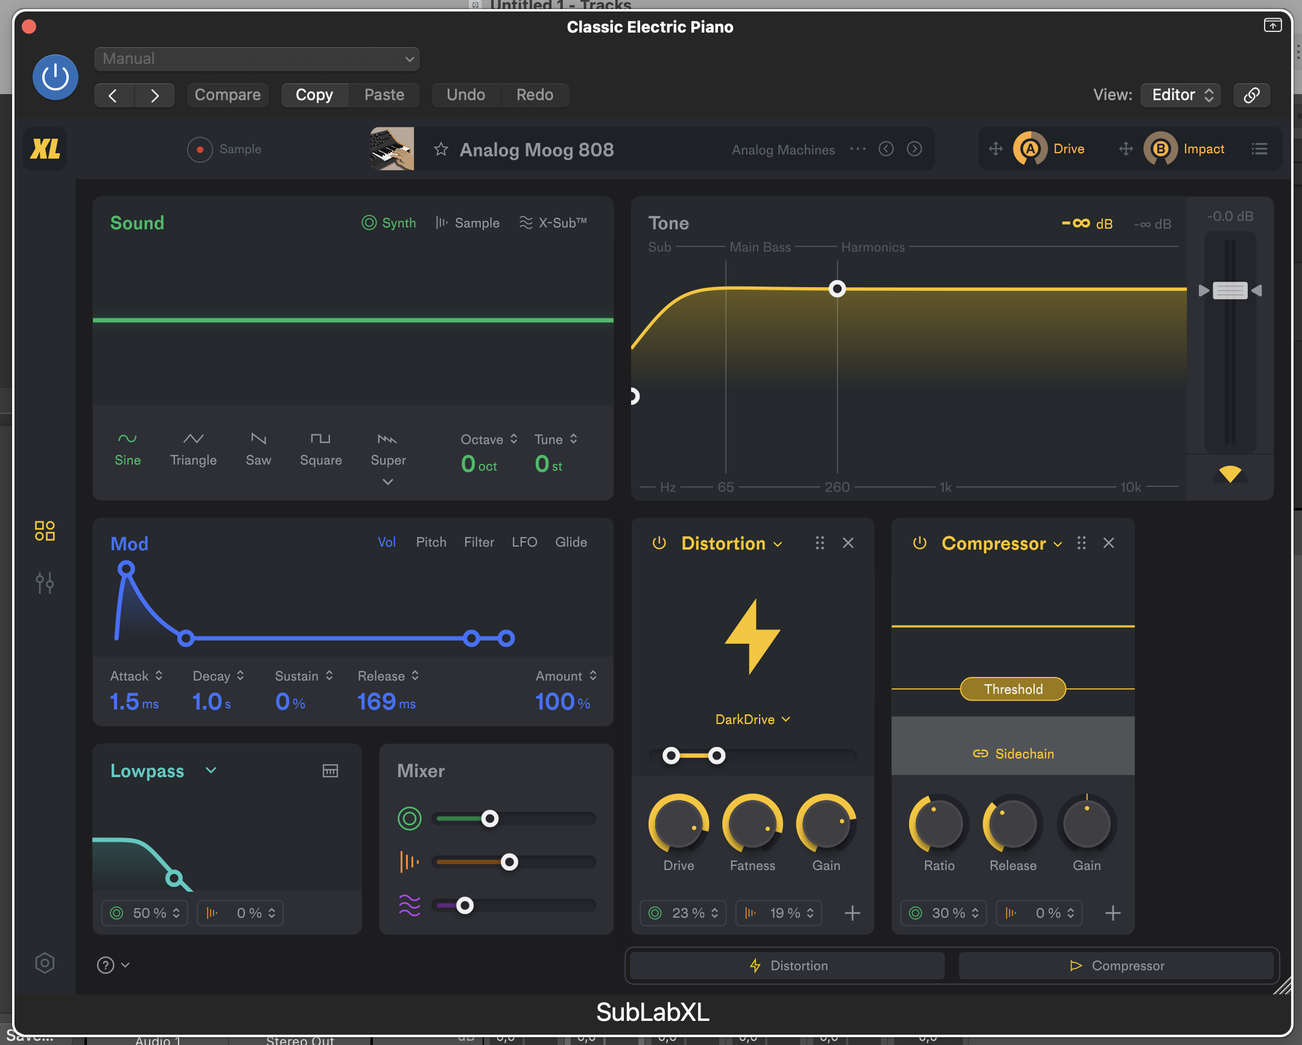The image size is (1302, 1045).
Task: Select the Compressor tab at bottom
Action: click(1116, 965)
